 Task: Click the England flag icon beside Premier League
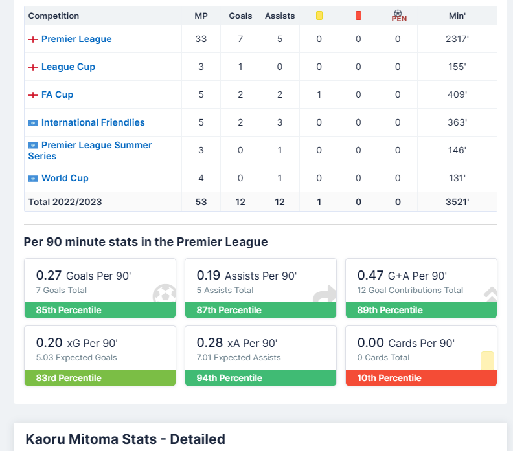pyautogui.click(x=32, y=39)
